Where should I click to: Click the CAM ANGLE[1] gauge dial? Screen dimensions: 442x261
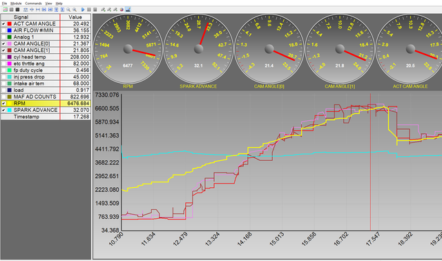coord(340,49)
